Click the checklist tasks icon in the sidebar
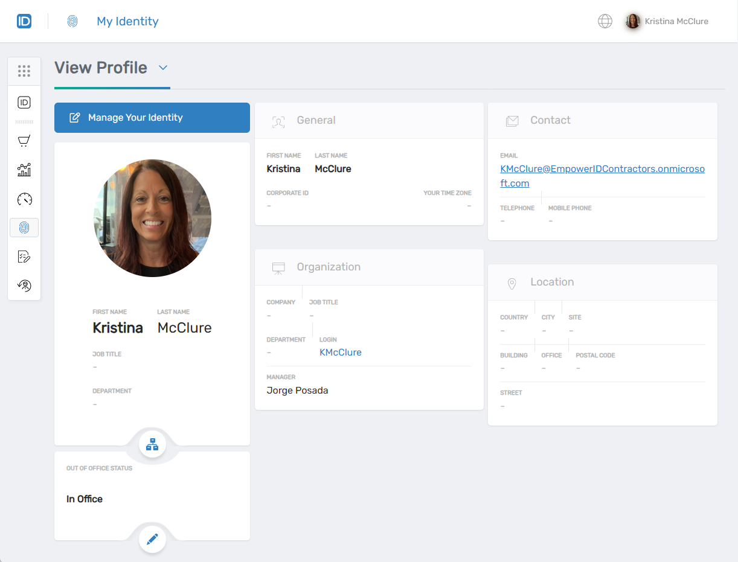Viewport: 738px width, 562px height. [x=24, y=257]
